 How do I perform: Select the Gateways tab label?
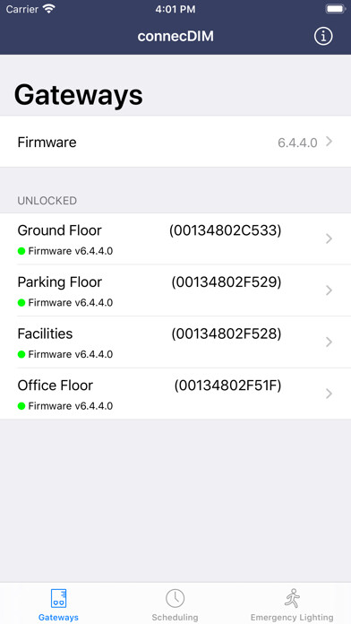[x=58, y=618]
